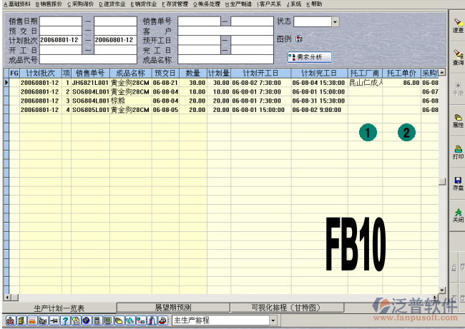Click the 成品代号 input field
The image size is (465, 329).
[x=88, y=59]
